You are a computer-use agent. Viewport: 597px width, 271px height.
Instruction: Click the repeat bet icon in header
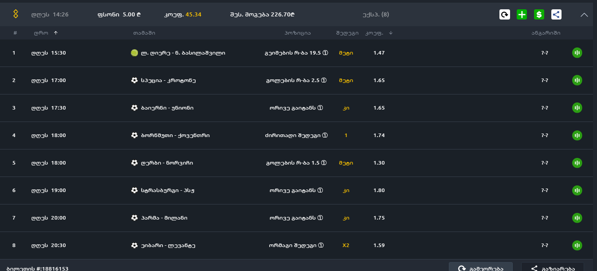tap(504, 15)
